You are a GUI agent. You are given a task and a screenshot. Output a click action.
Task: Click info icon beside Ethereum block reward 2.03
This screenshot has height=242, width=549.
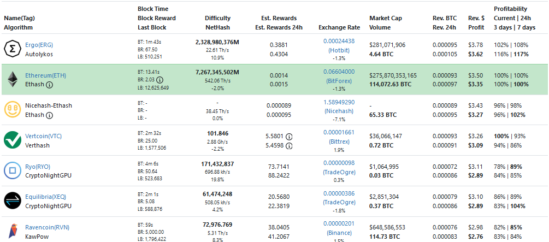[160, 80]
